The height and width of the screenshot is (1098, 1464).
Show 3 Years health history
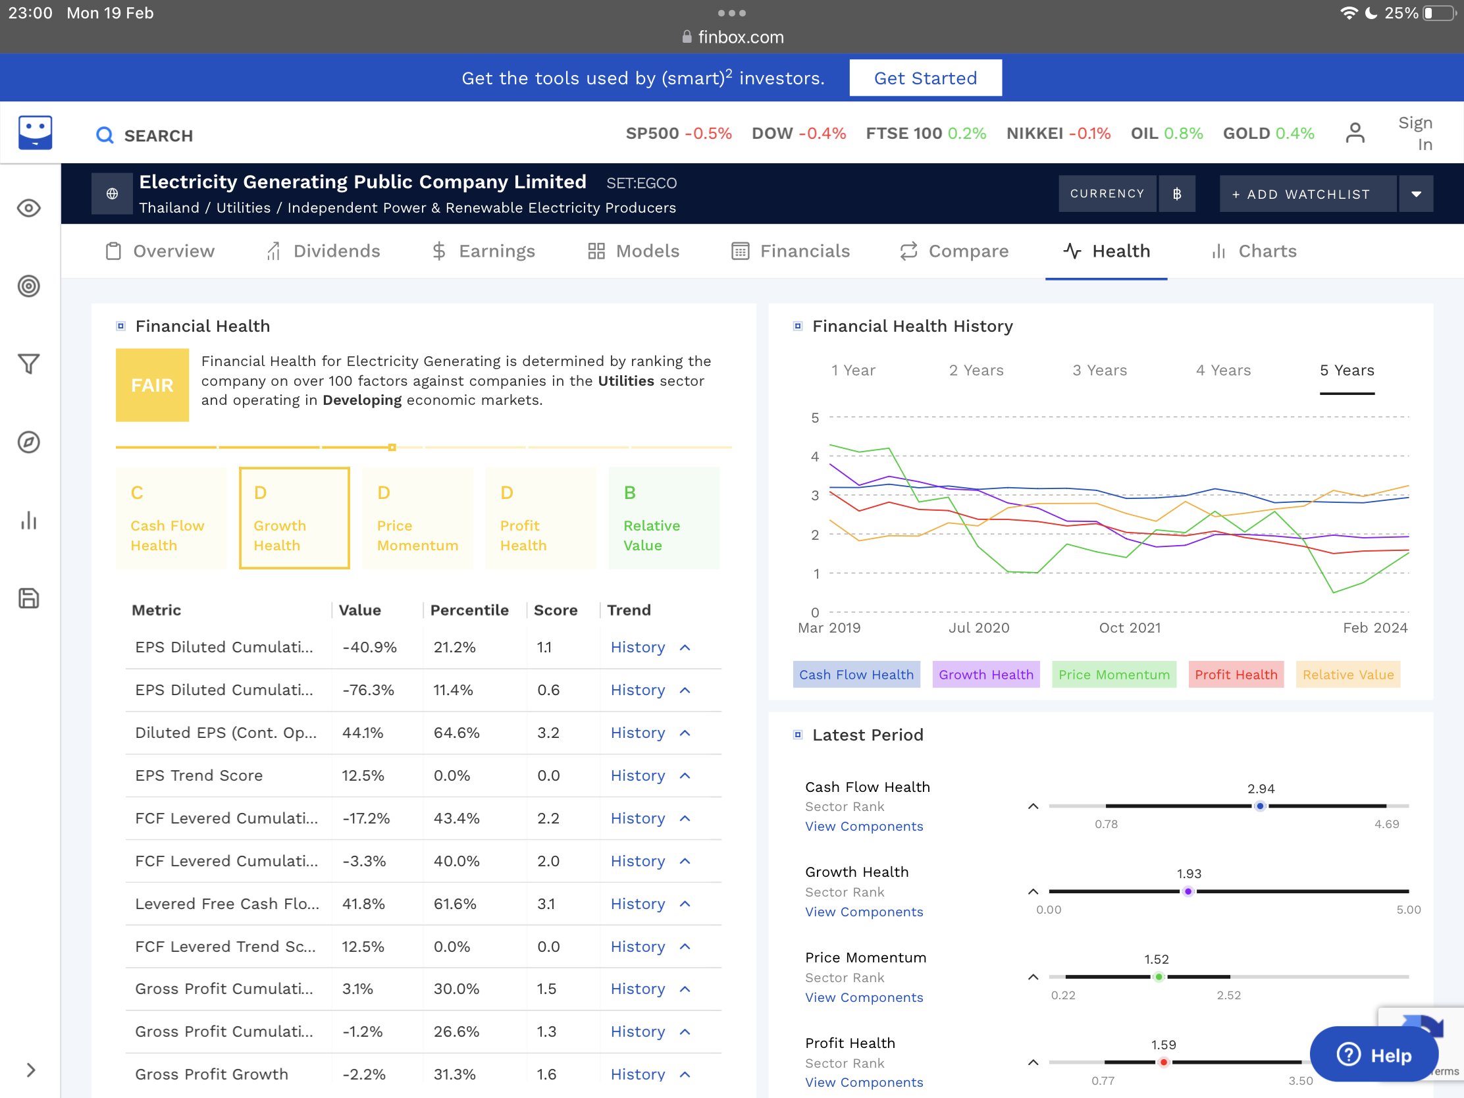click(x=1100, y=371)
